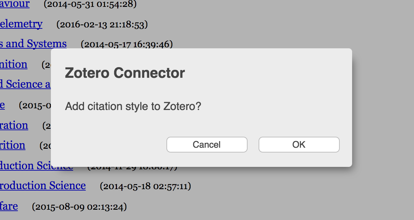Confirm adding the citation style to Zotero

pos(298,144)
